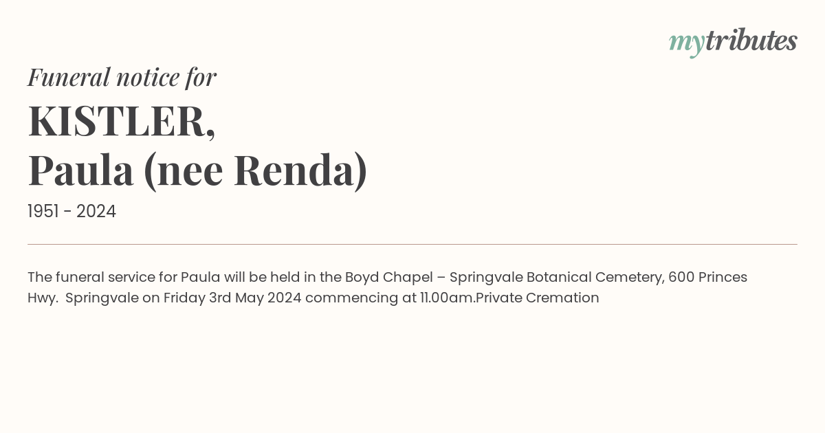This screenshot has width=825, height=433.
Task: Click the "Private Cremation" text
Action: click(538, 298)
